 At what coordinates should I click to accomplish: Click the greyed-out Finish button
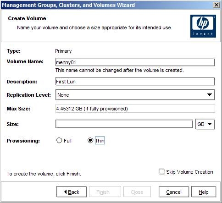pyautogui.click(x=105, y=192)
